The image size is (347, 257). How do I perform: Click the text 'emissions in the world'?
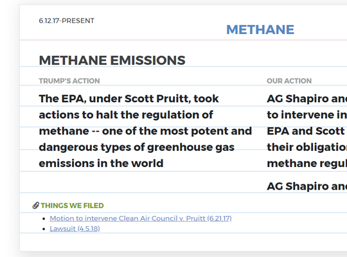pos(101,163)
